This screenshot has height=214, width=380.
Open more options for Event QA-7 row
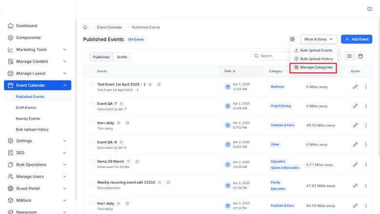click(x=366, y=106)
